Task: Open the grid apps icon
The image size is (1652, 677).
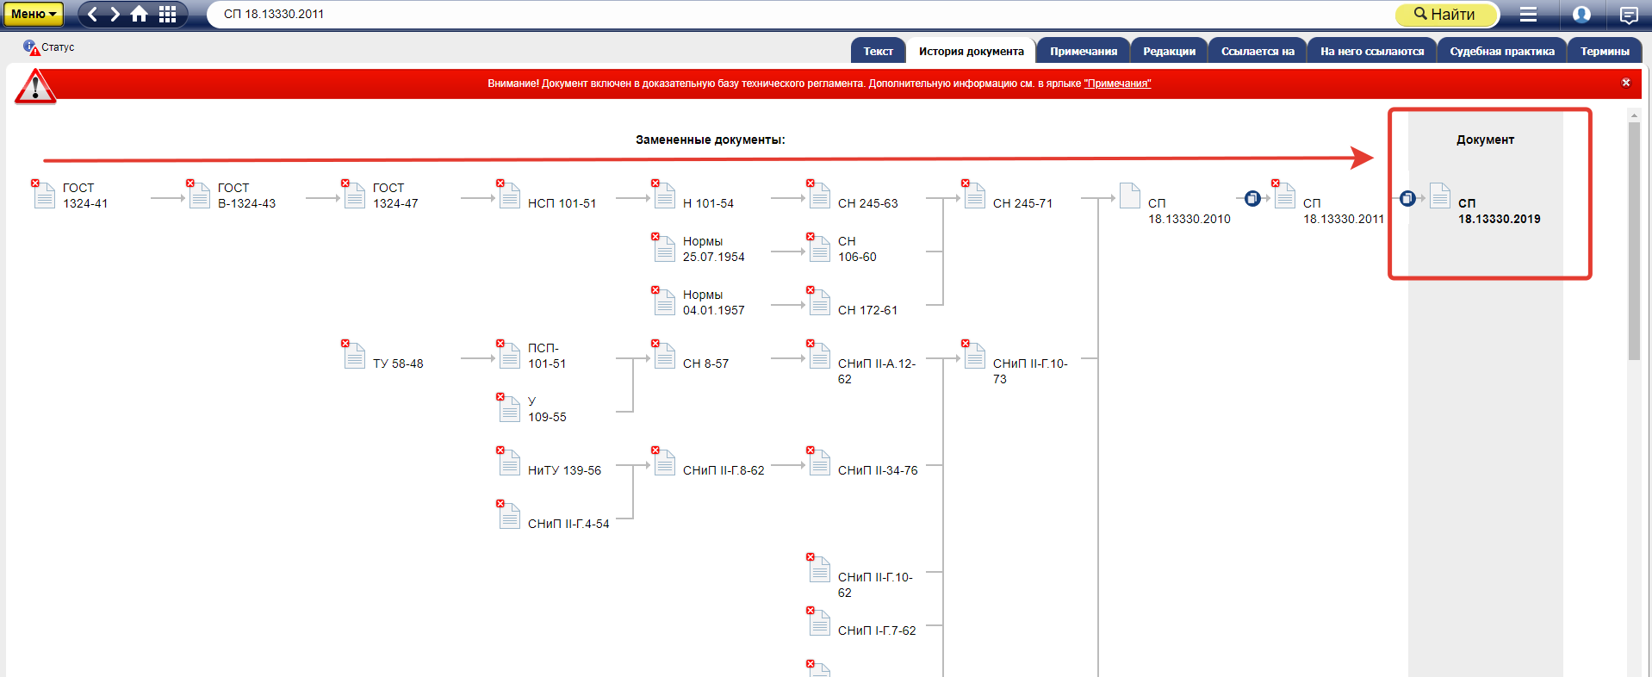Action: 167,15
